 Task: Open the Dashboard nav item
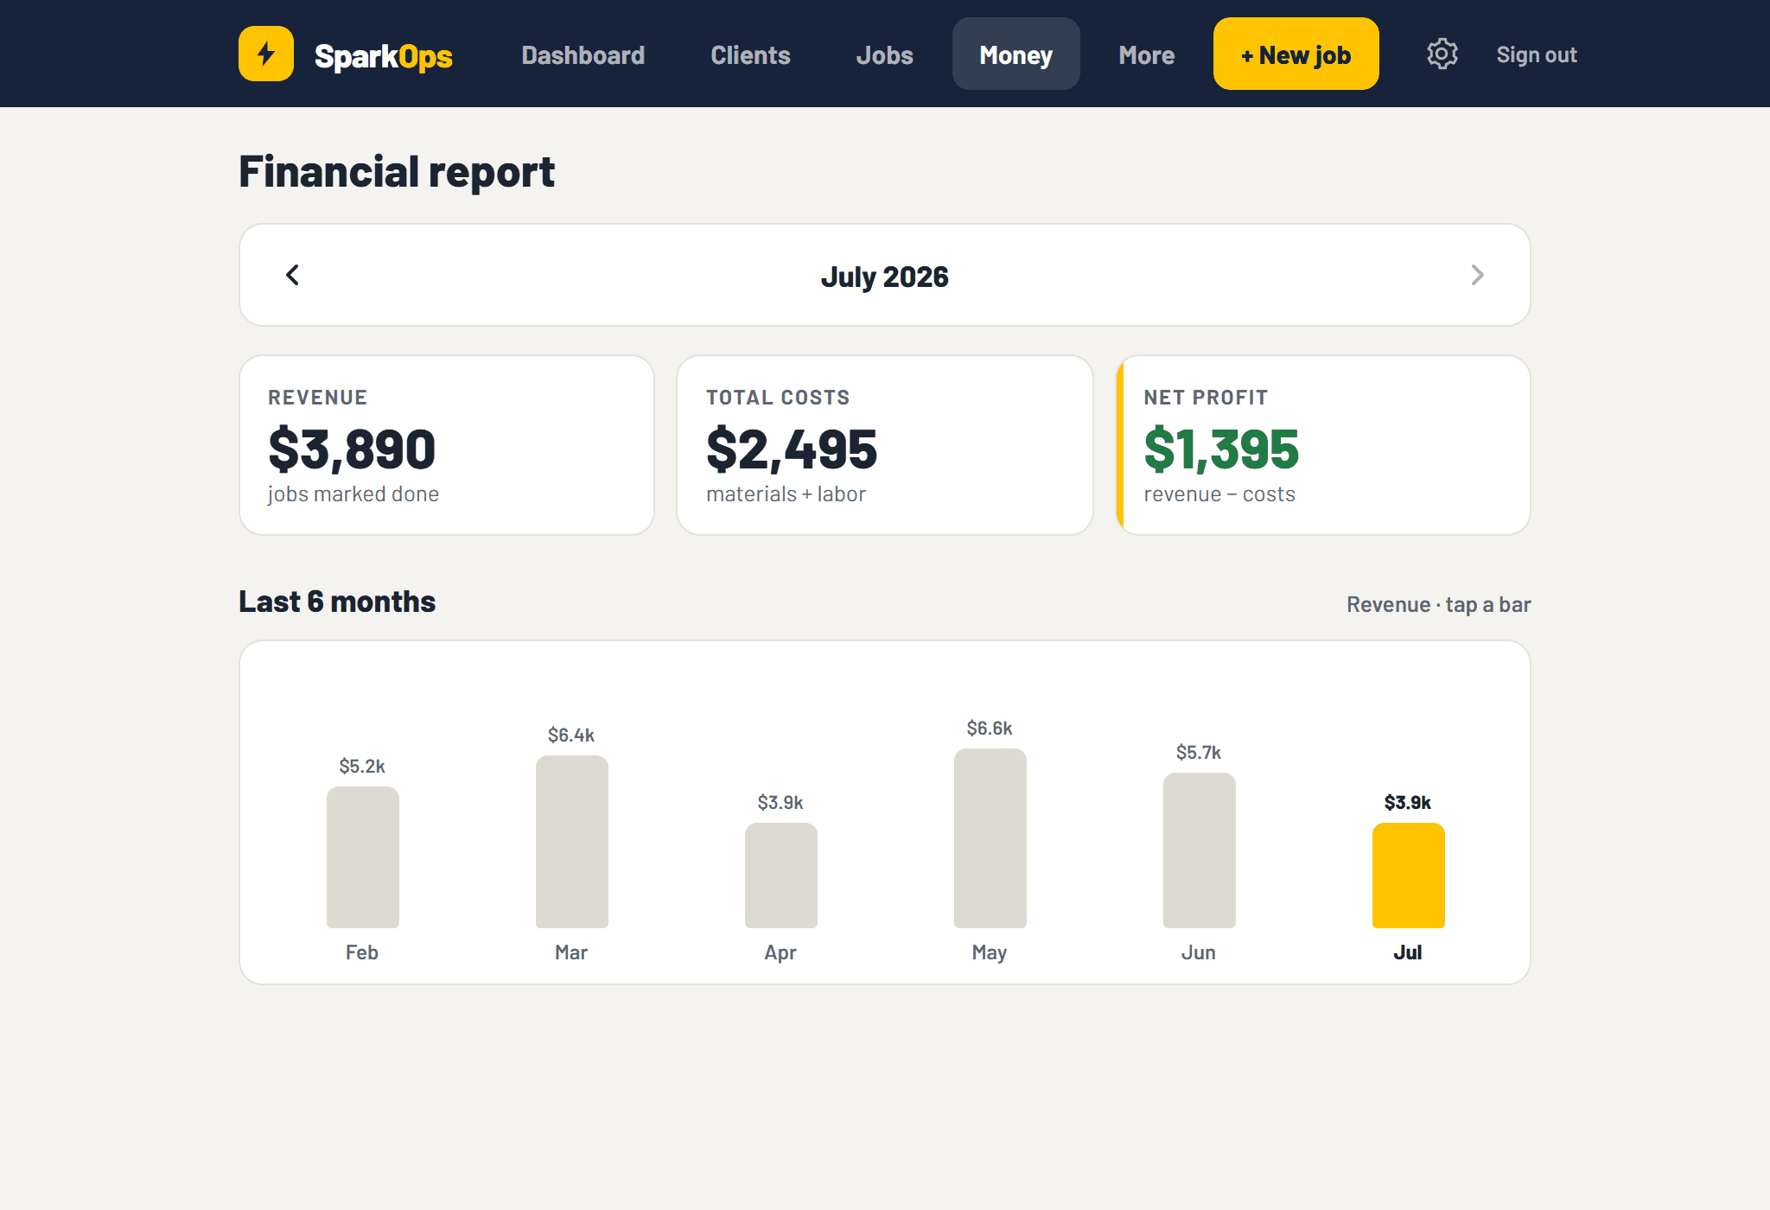[x=583, y=54]
